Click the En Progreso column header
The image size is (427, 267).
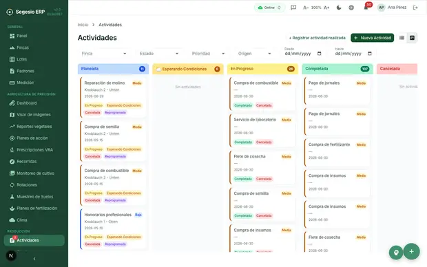tap(263, 69)
